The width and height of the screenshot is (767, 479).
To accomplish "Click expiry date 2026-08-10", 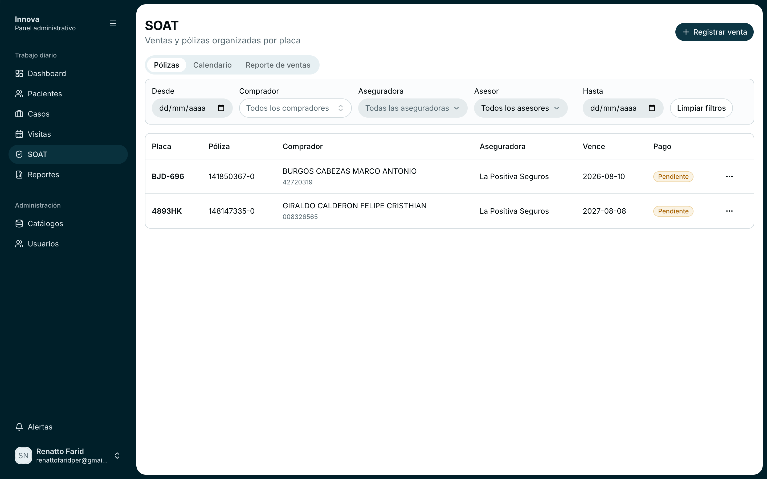I will (x=604, y=176).
